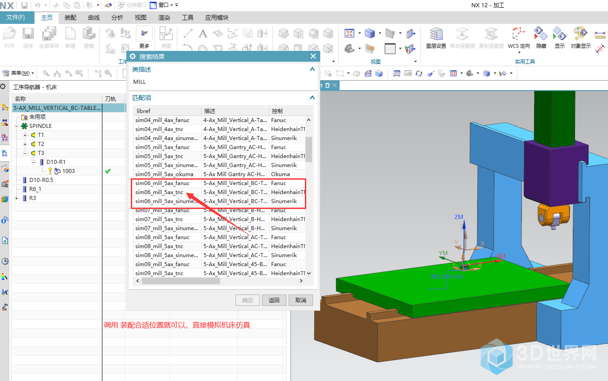Open the Machine Tool View sidebar tab icon
This screenshot has width=608, height=381.
point(5,153)
